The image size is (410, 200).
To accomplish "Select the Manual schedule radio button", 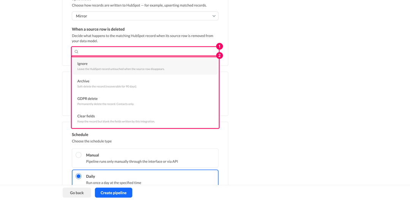I will click(79, 155).
